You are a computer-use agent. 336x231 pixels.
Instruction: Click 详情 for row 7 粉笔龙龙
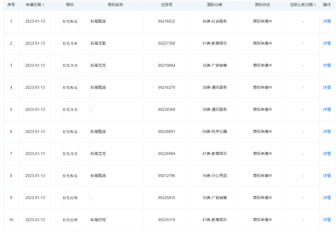click(x=327, y=154)
